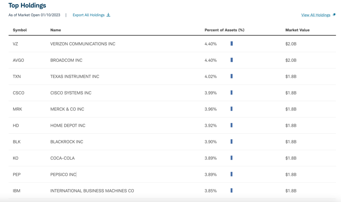341x202 pixels.
Task: Click the percent bar in the Home Depot row
Action: point(231,125)
